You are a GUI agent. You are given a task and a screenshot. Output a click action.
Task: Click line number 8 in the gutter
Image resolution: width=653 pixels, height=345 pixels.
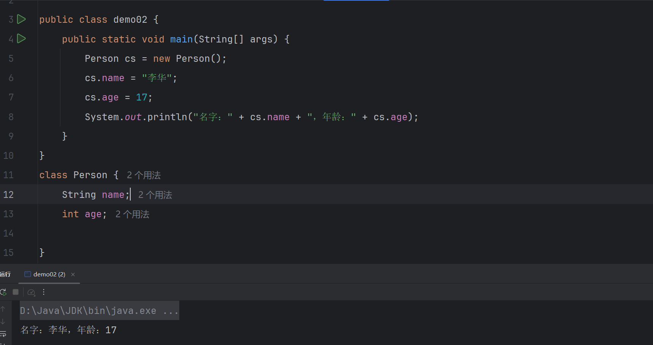pyautogui.click(x=11, y=117)
